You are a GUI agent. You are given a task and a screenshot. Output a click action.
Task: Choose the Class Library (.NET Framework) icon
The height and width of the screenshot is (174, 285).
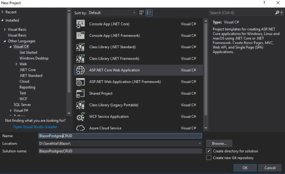80,59
